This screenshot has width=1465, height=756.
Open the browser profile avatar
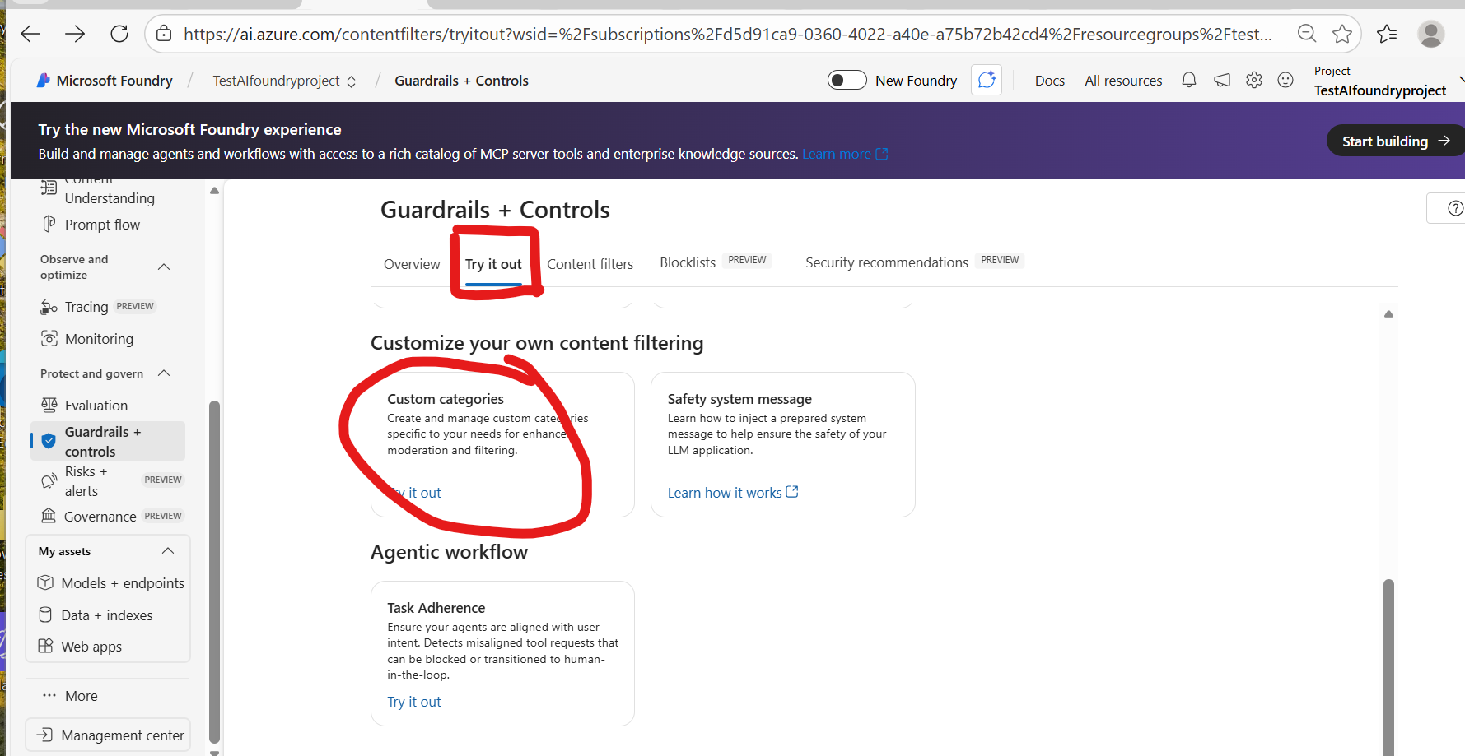click(x=1430, y=34)
